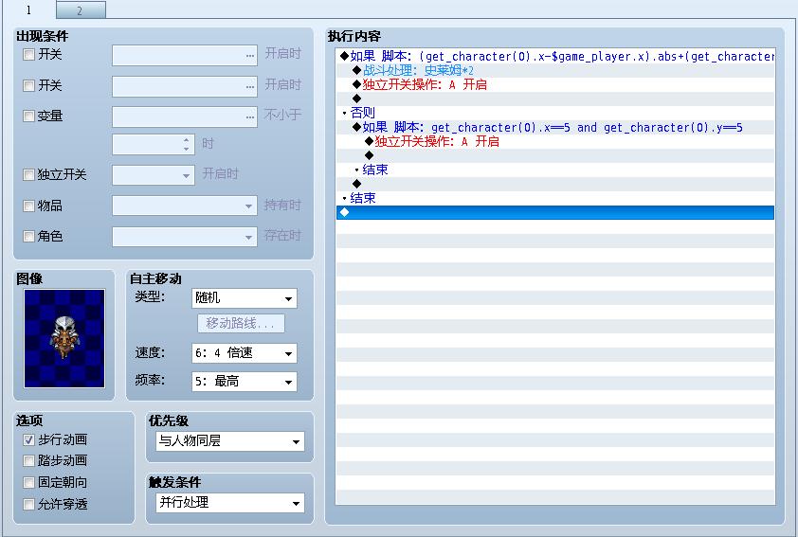Check the 踏步动画 option
The width and height of the screenshot is (798, 537).
[29, 460]
